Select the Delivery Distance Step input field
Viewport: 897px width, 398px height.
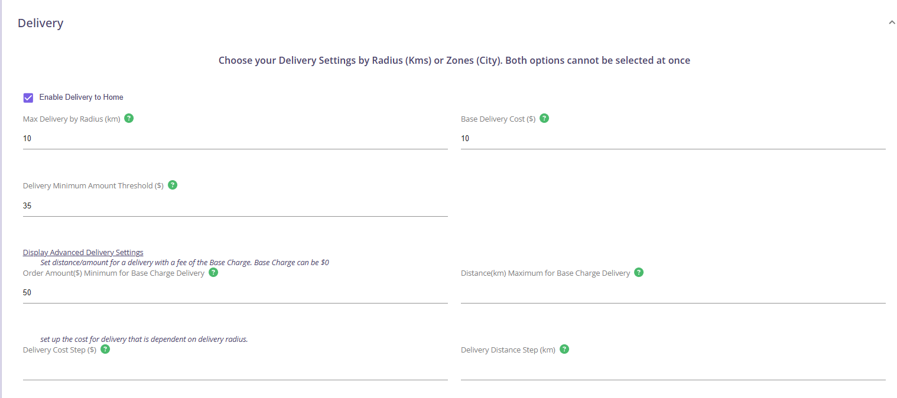(x=672, y=370)
